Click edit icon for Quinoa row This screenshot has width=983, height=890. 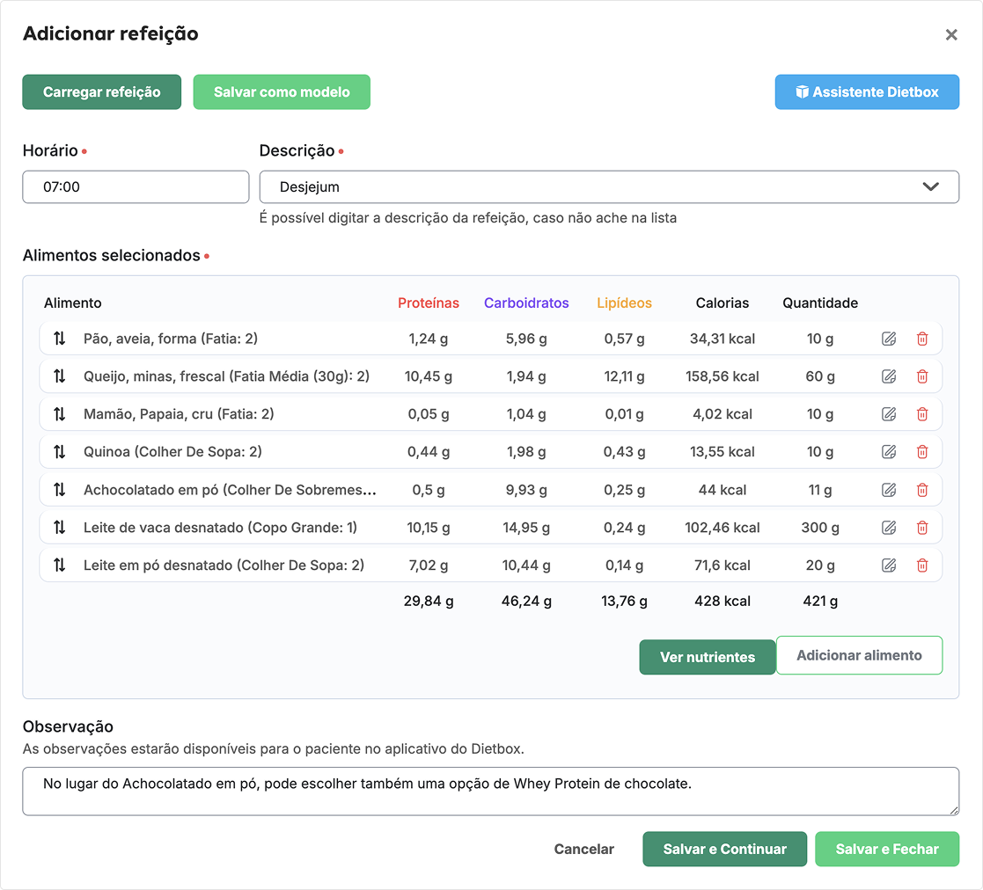point(889,452)
